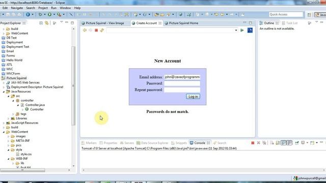
Task: Switch to Task List tab
Action: coord(290,23)
